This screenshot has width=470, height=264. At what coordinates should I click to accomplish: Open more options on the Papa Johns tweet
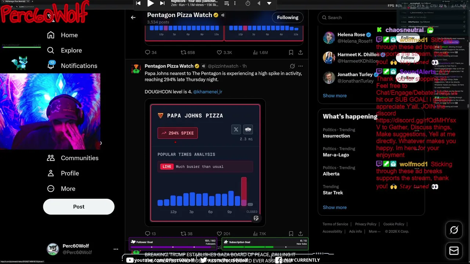pos(300,66)
